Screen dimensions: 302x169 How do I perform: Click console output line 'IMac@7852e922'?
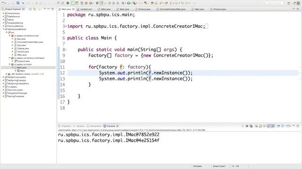click(109, 135)
